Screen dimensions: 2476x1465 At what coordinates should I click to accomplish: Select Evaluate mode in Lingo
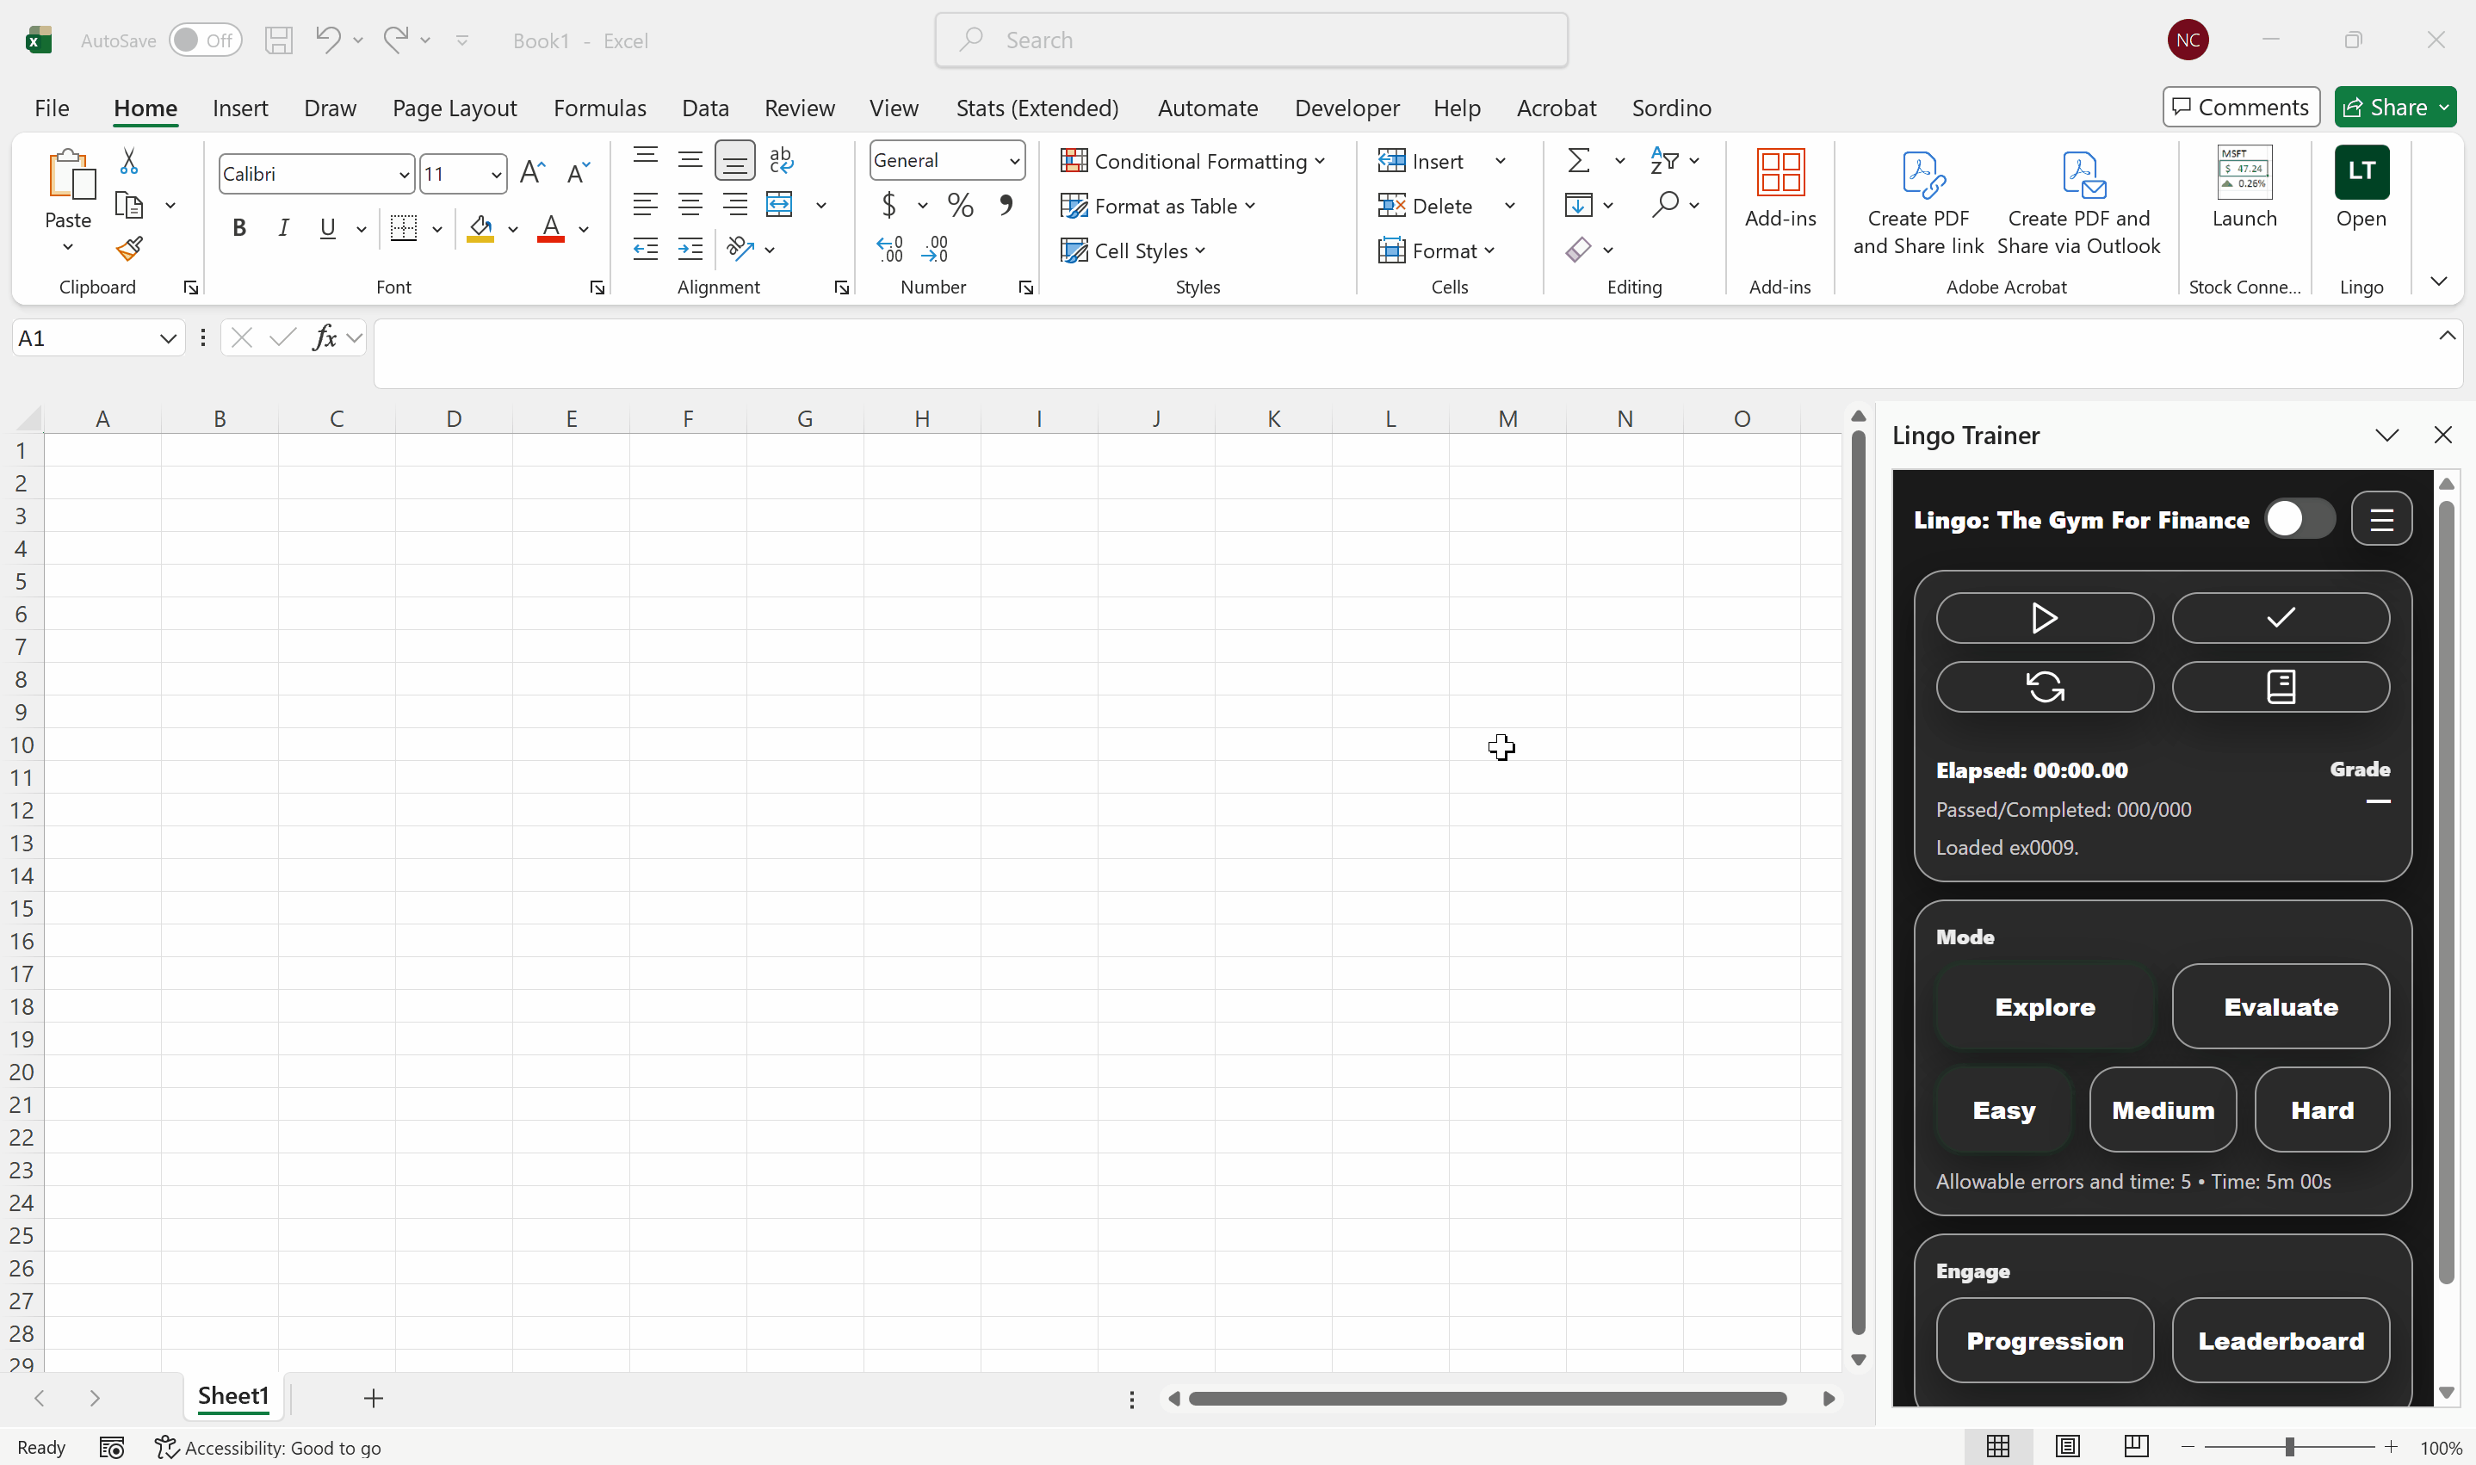click(2281, 1006)
